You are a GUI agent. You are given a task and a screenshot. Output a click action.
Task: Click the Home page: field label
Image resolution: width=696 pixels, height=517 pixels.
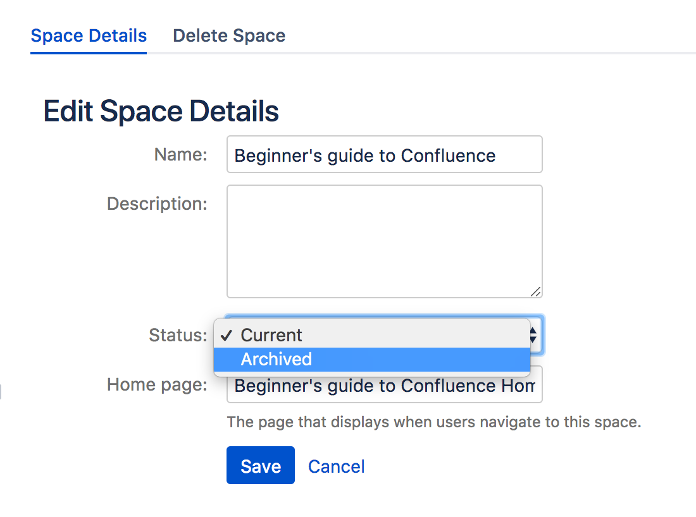pyautogui.click(x=157, y=384)
